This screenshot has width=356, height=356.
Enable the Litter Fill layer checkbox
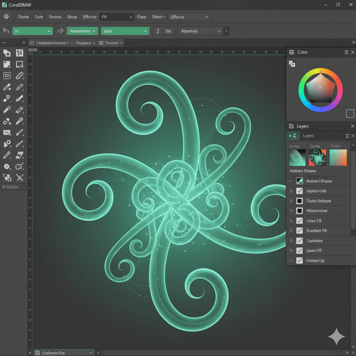pos(299,220)
